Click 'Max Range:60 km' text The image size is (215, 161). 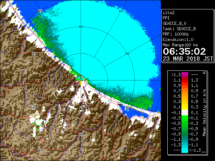coord(180,45)
